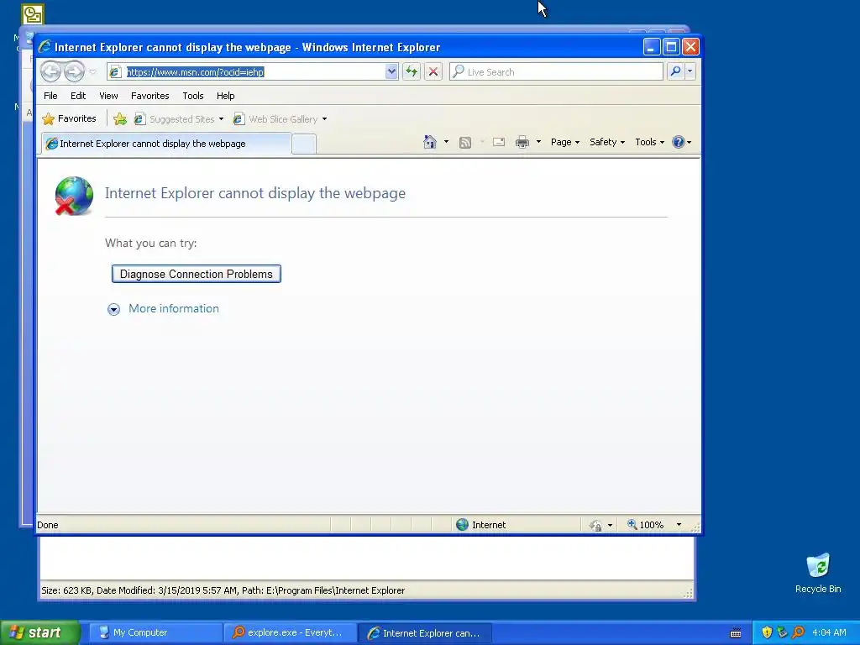Click the Everything search tray icon
Image resolution: width=860 pixels, height=645 pixels.
pyautogui.click(x=798, y=632)
